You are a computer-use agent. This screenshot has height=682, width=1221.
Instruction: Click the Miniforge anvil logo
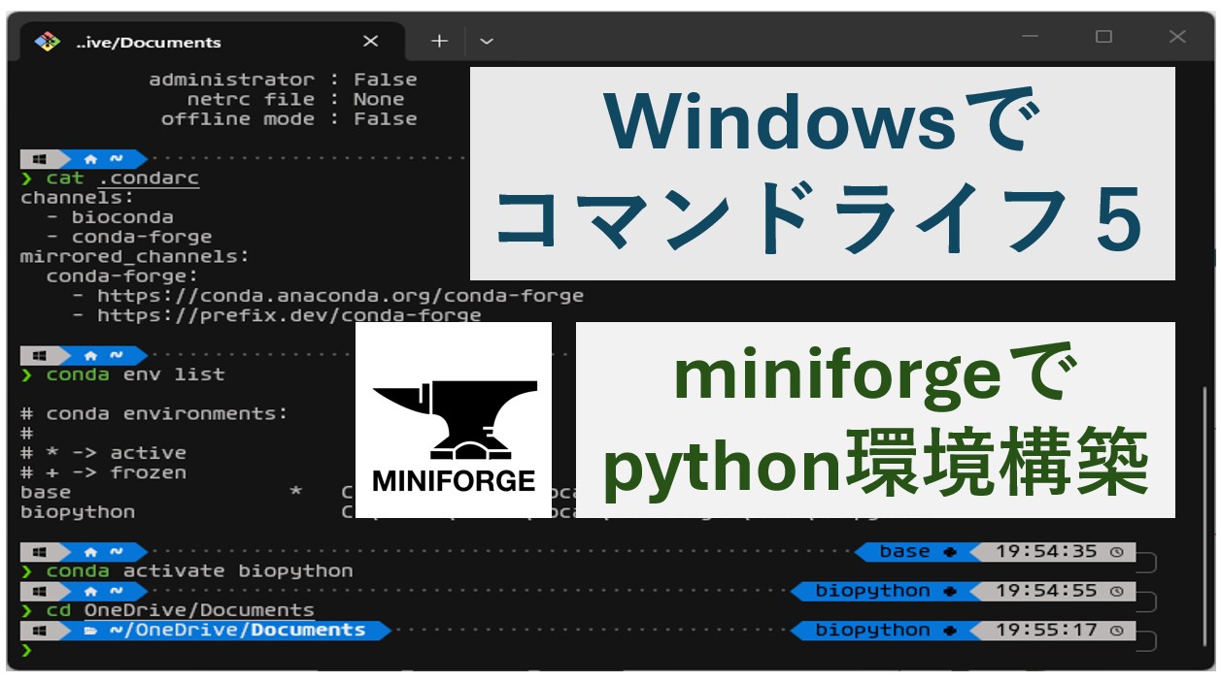coord(454,420)
